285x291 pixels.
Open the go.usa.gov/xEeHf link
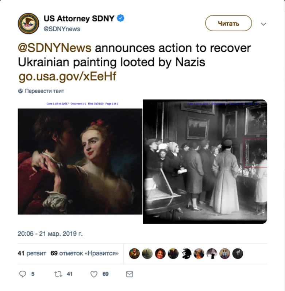point(68,76)
